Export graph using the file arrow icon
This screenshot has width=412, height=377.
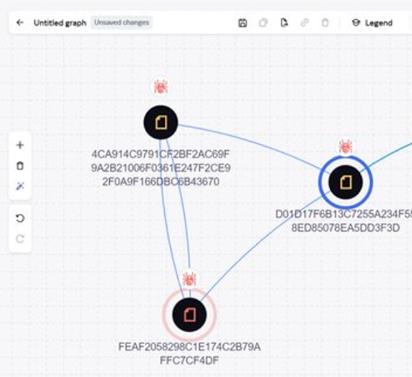[284, 23]
